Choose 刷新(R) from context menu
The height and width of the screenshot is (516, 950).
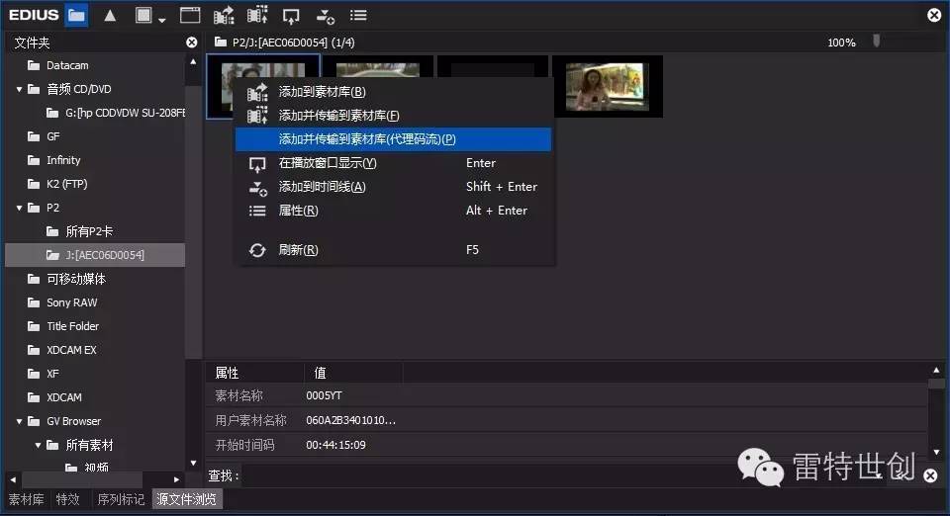click(x=393, y=250)
